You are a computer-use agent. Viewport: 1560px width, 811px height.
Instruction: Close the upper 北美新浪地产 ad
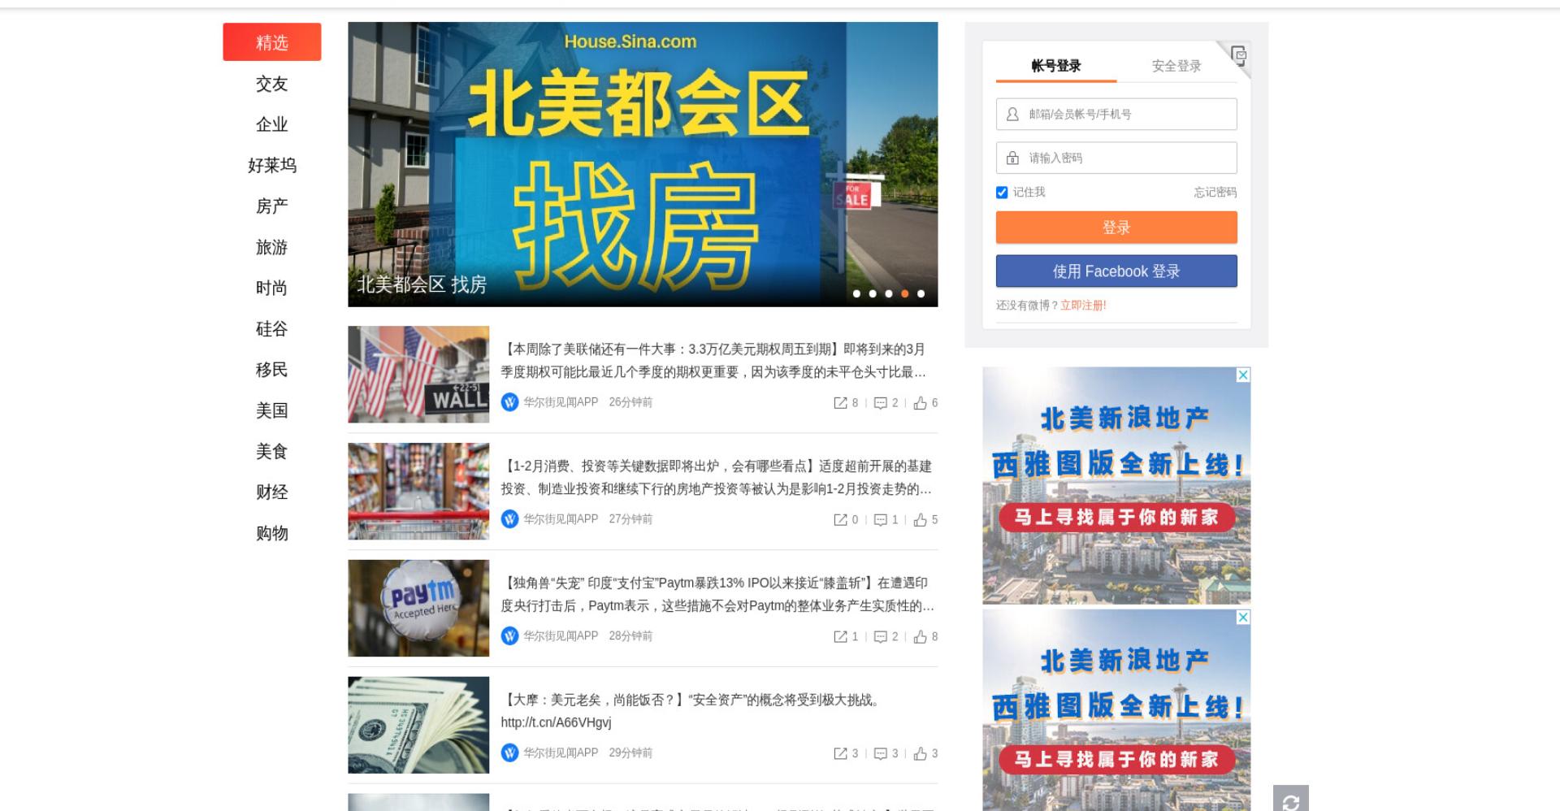[1243, 375]
